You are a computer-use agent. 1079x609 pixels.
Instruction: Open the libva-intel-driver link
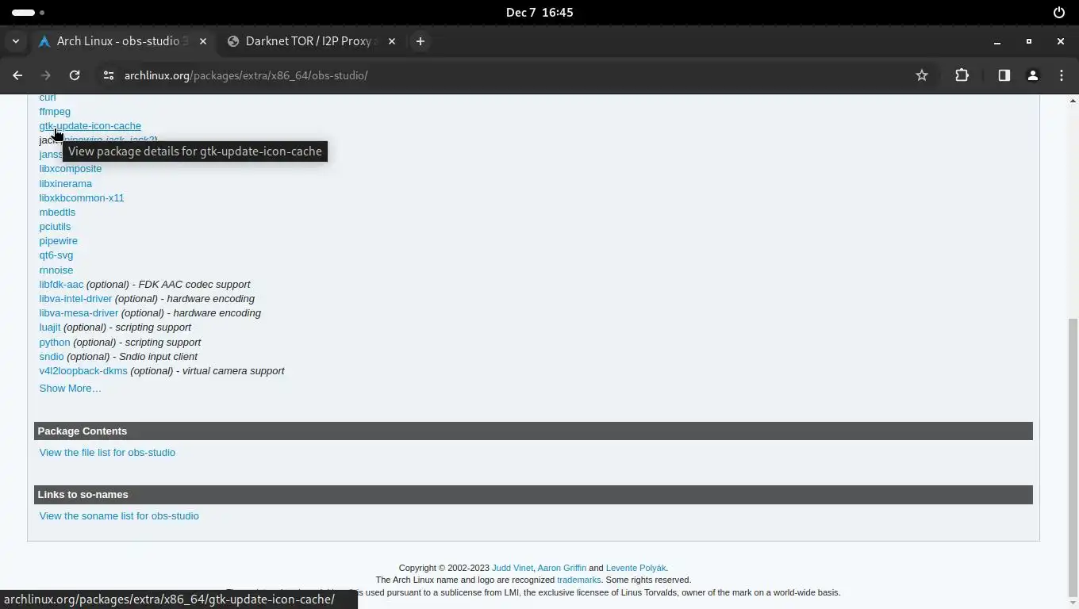coord(75,299)
